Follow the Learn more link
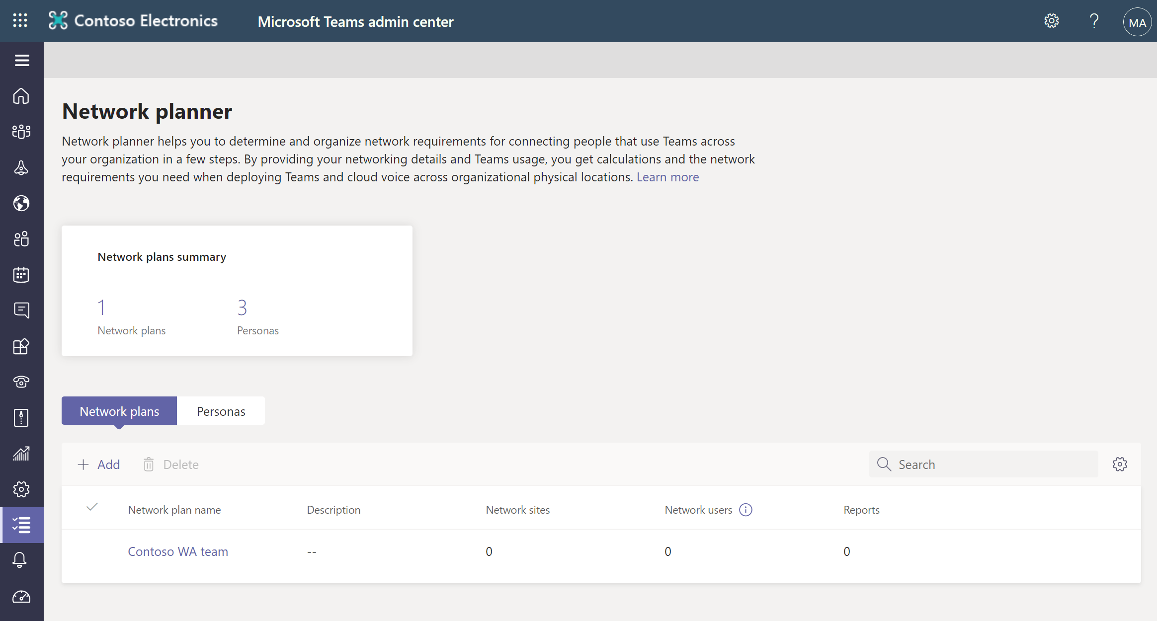The image size is (1157, 621). (x=667, y=177)
